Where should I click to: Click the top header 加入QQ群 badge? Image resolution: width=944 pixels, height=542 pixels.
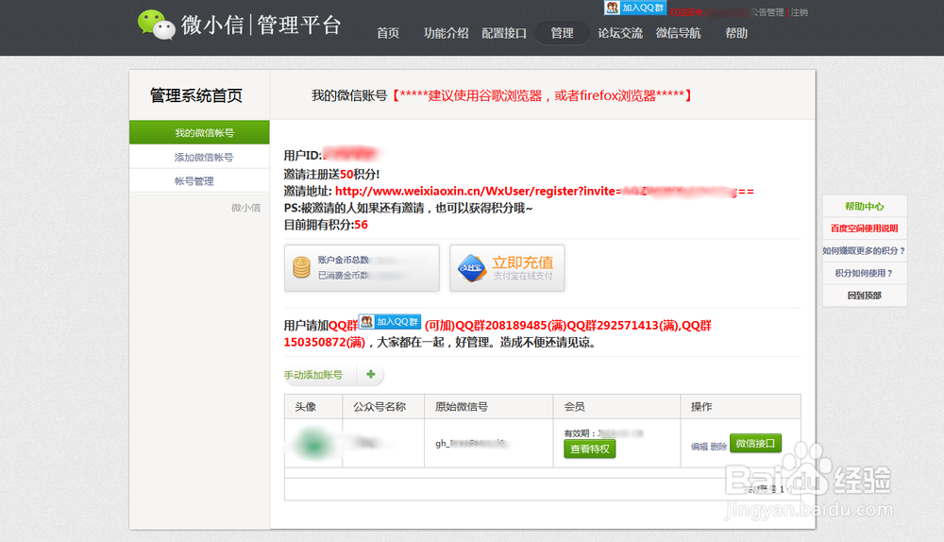point(635,8)
